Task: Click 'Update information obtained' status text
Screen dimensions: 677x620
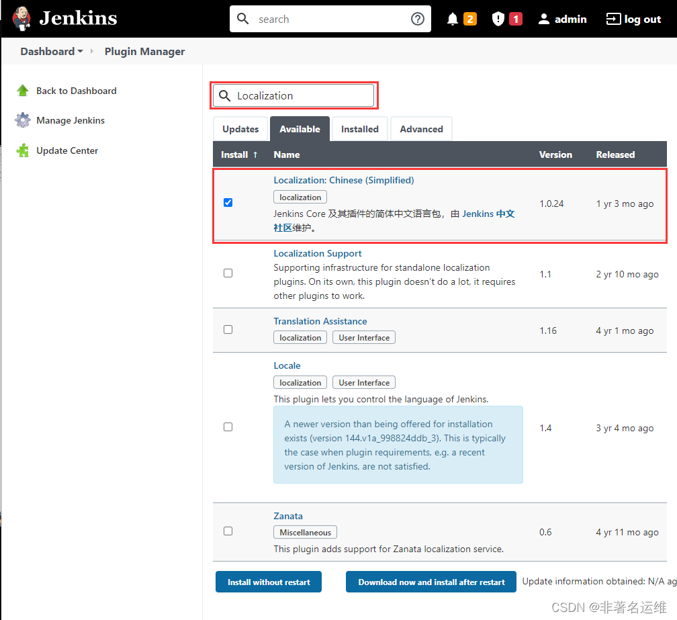Action: point(599,582)
